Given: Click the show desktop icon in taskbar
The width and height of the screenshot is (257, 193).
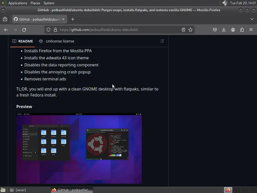Looking at the screenshot, I should 3,190.
